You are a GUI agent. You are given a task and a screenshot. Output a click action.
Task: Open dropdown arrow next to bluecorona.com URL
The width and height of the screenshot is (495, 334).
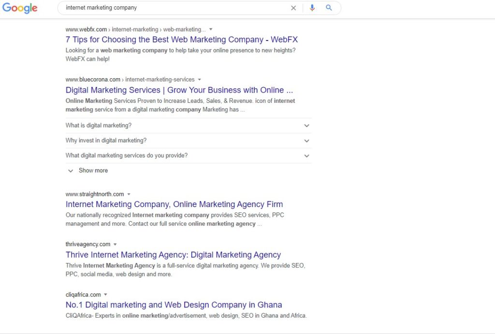point(200,80)
